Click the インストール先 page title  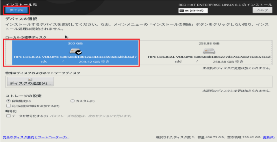21,5
